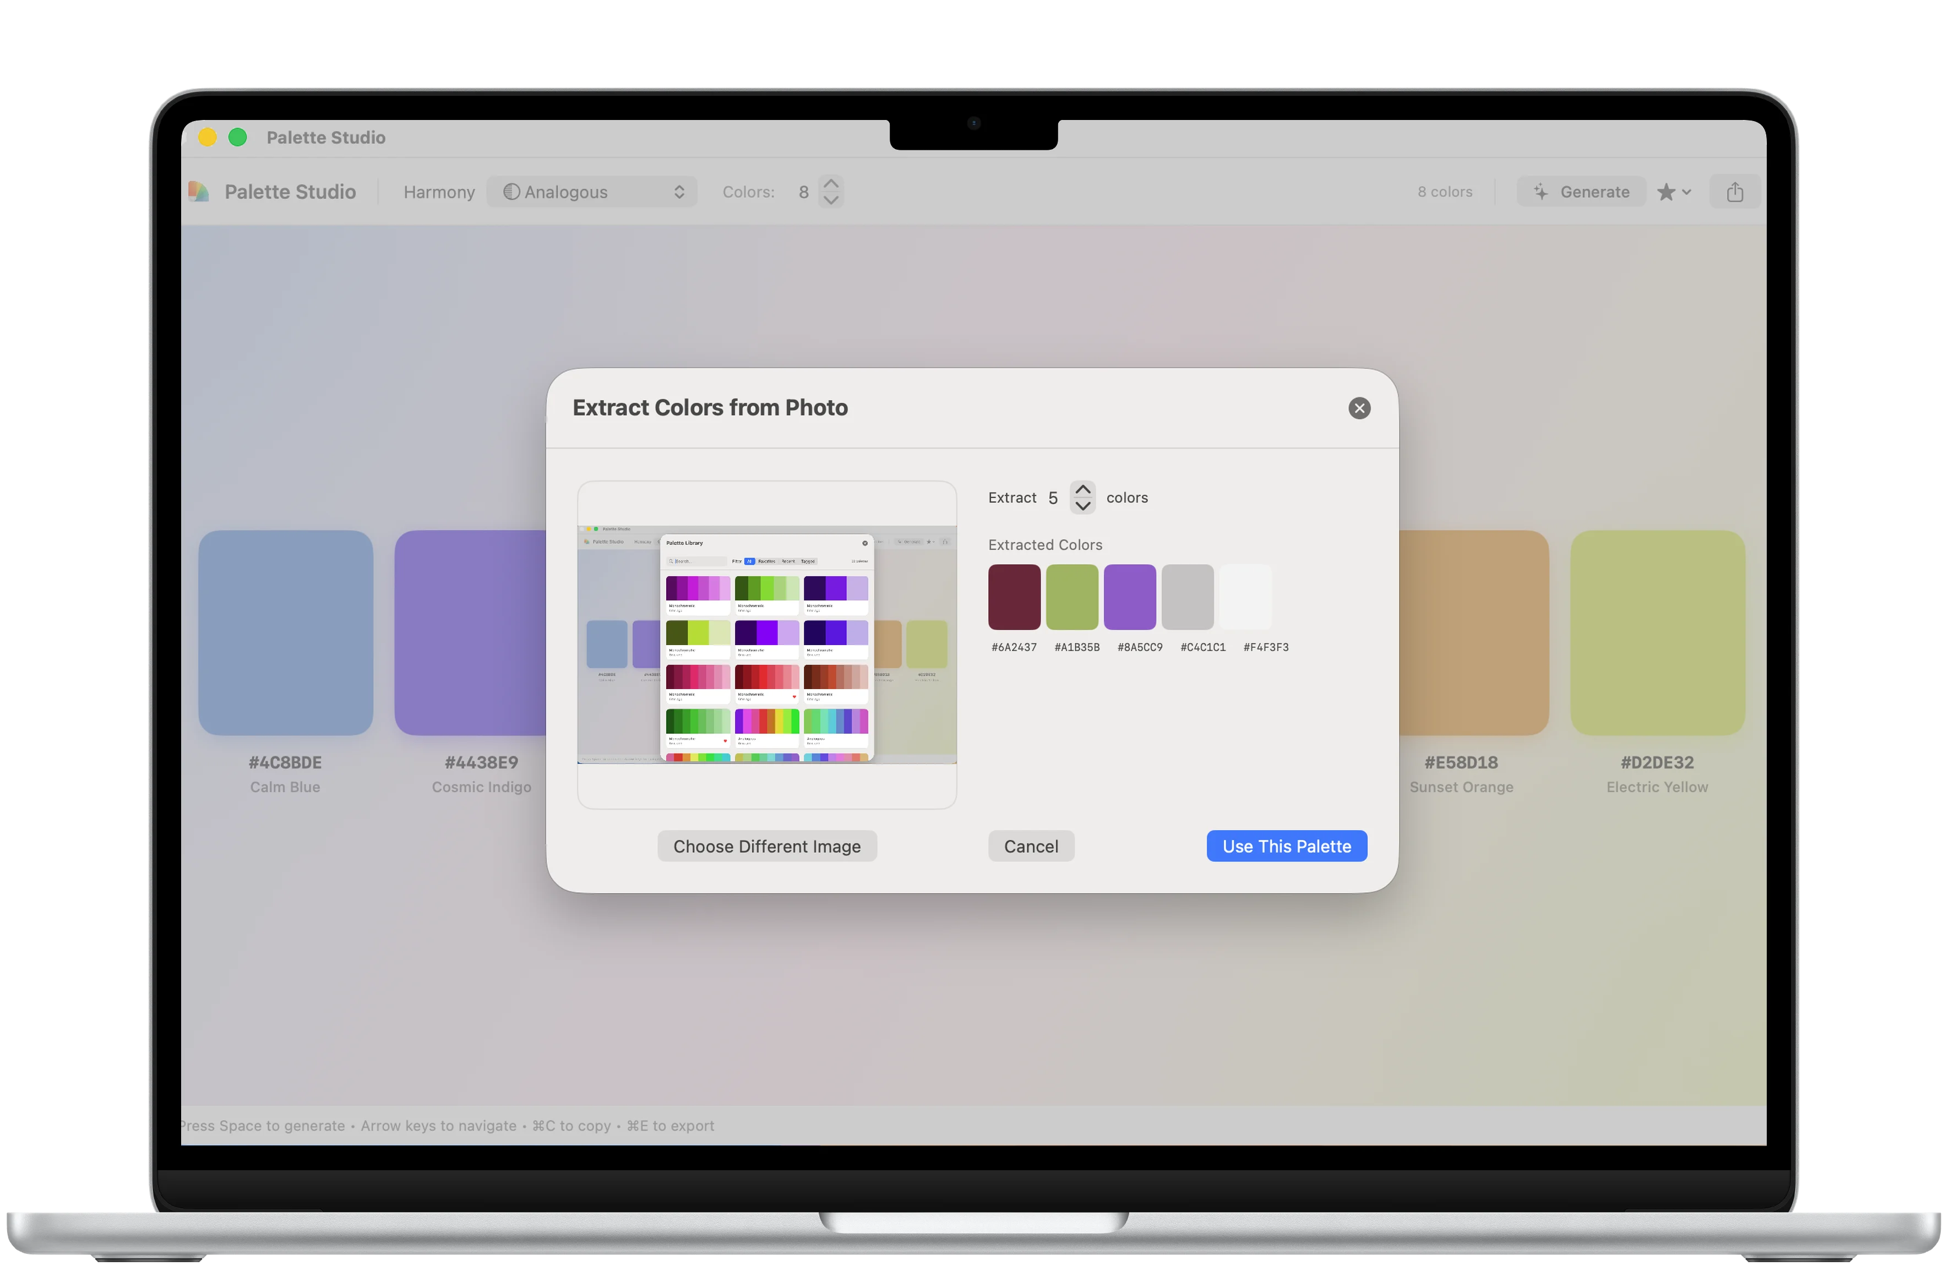Click the yellow minimize window button
This screenshot has height=1266, width=1949.
point(207,137)
